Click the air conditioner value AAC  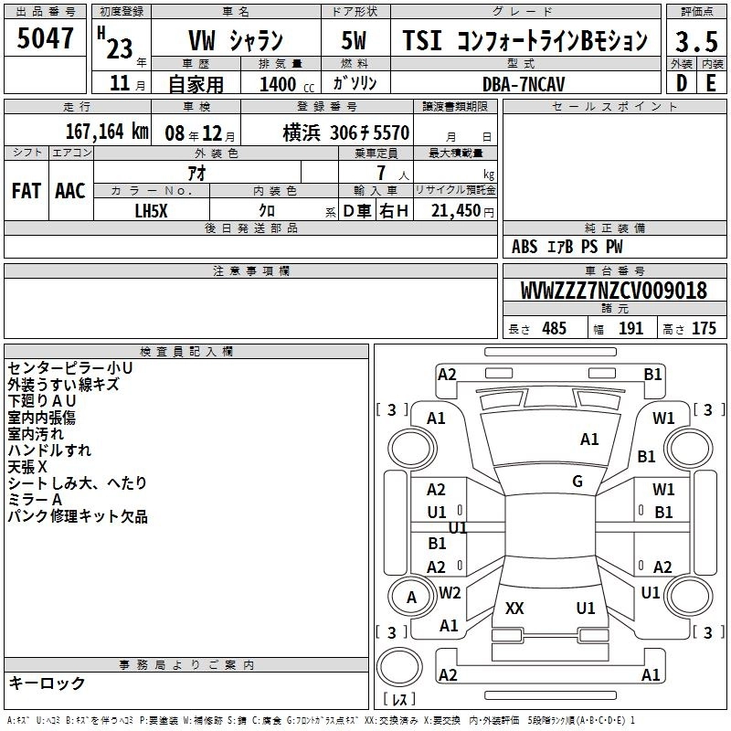tap(70, 191)
